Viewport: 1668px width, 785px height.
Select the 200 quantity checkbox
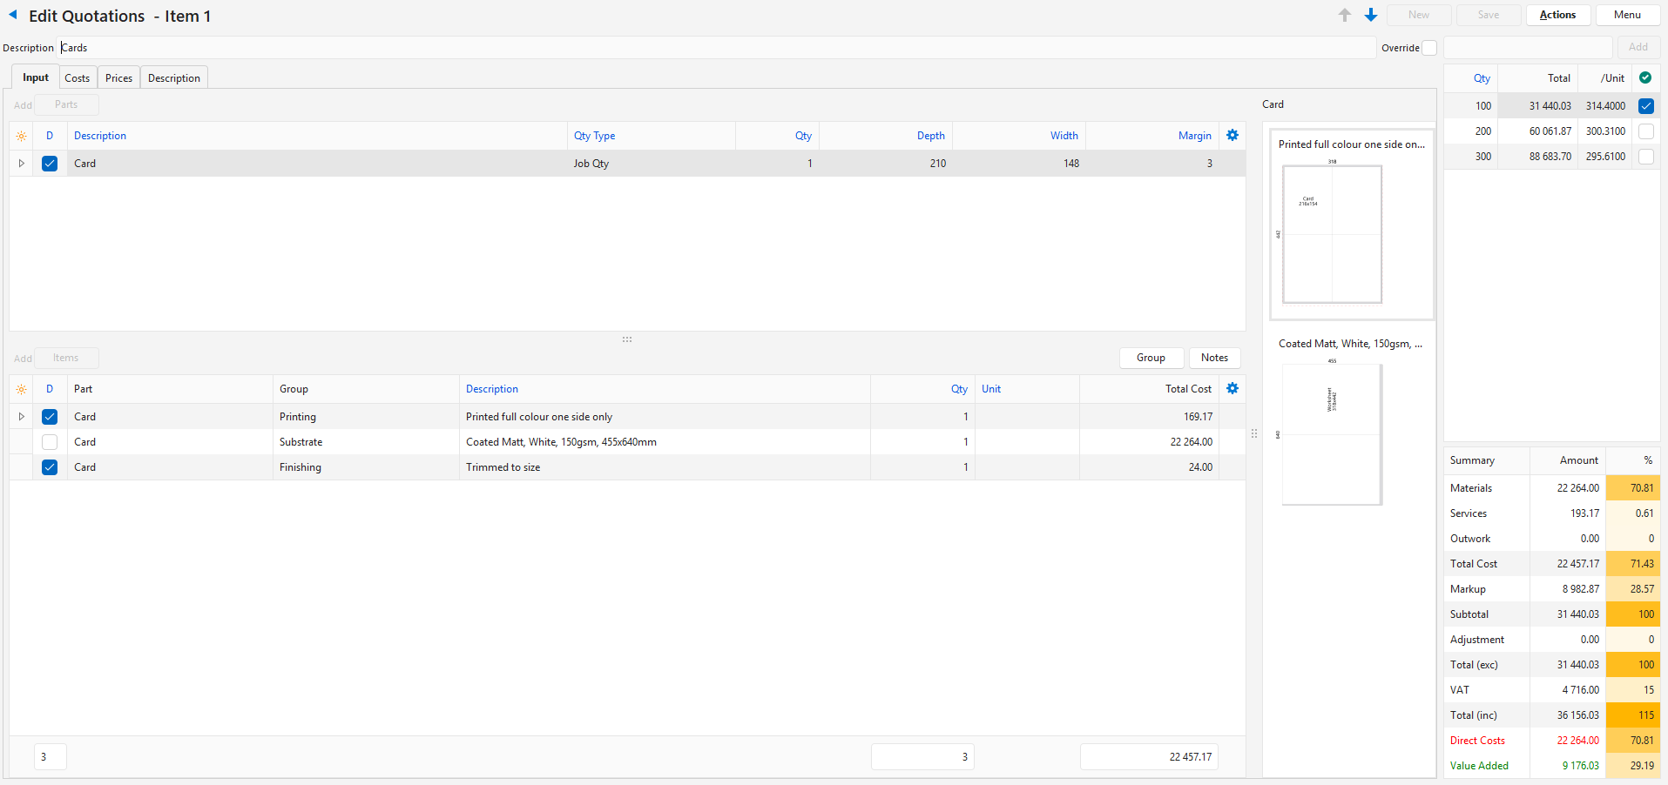pos(1645,131)
